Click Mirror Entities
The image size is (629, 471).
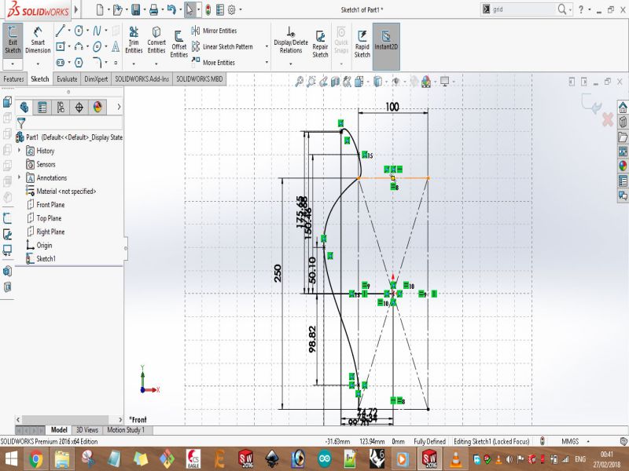pyautogui.click(x=214, y=31)
